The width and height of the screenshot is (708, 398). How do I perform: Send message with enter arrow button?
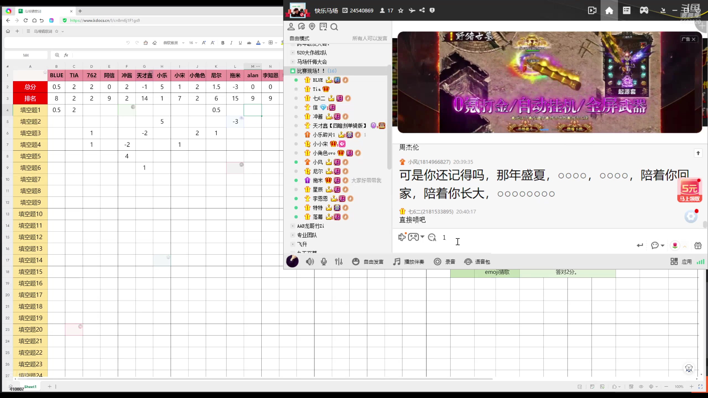640,245
